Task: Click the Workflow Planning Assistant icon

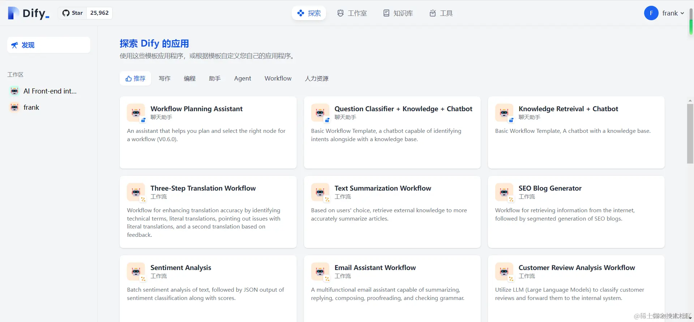Action: coord(136,113)
